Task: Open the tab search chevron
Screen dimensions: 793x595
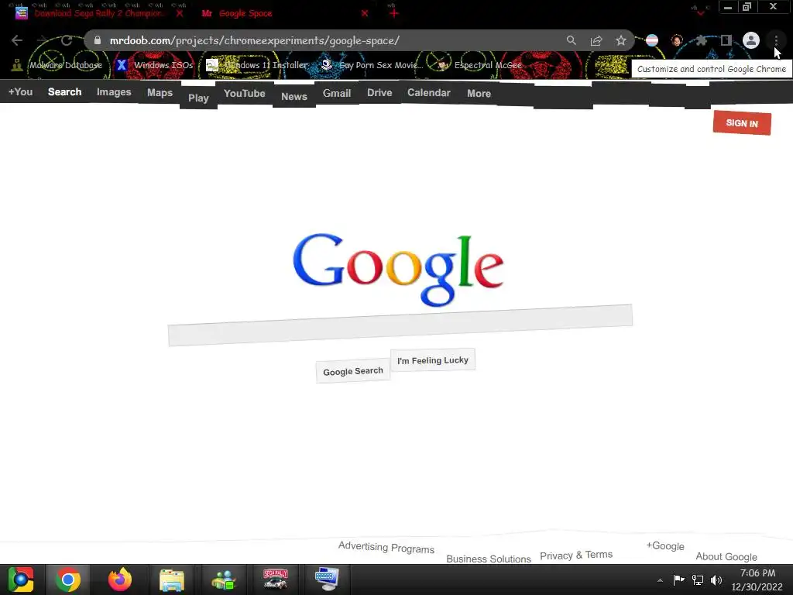Action: (700, 12)
